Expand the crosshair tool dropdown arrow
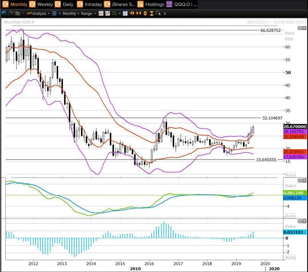The image size is (308, 272). 119,14
